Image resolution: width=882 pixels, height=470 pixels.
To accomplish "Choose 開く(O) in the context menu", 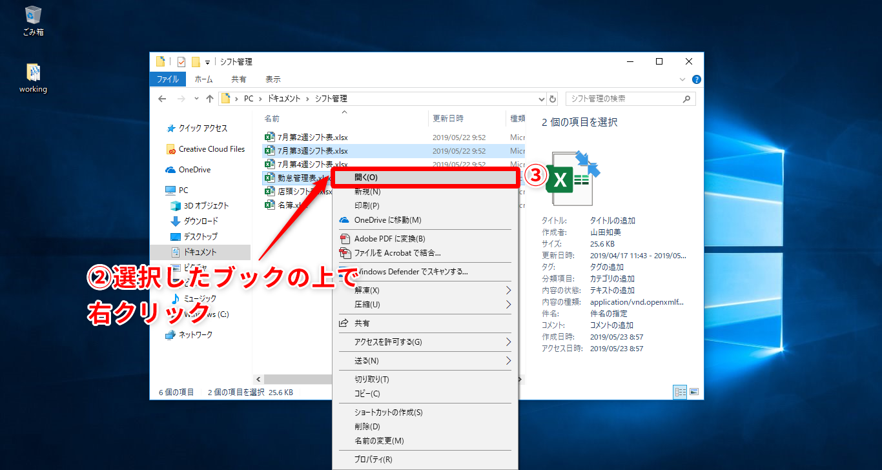I will (425, 178).
